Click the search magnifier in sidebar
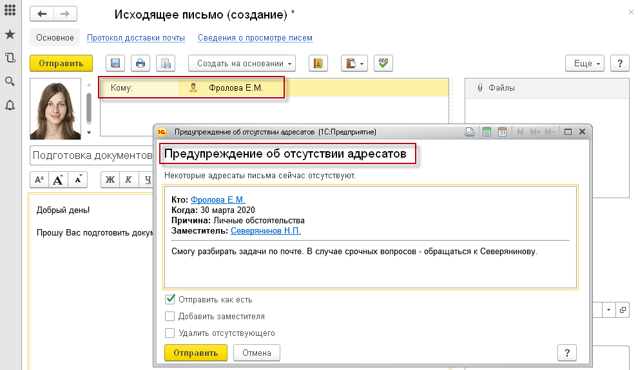The width and height of the screenshot is (638, 370). pos(10,82)
